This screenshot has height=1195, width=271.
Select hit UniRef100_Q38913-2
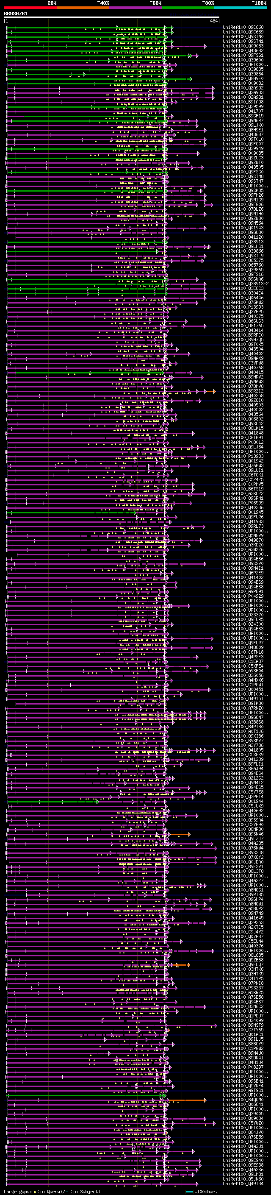(246, 284)
